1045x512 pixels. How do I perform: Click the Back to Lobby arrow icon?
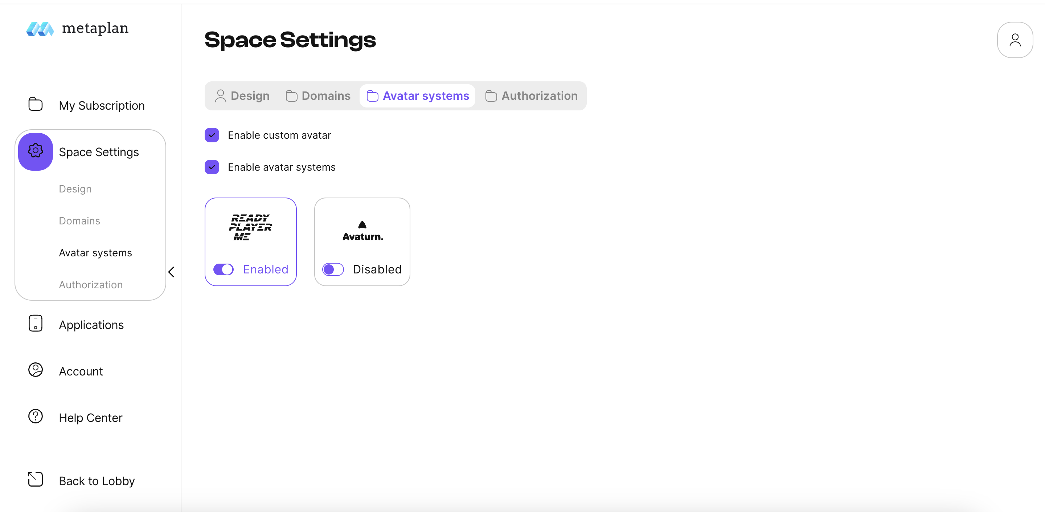pyautogui.click(x=35, y=480)
